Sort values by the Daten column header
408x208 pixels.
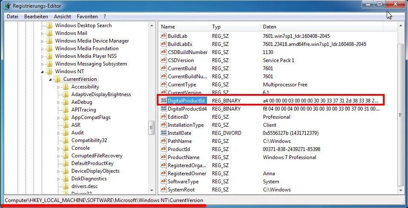(321, 26)
